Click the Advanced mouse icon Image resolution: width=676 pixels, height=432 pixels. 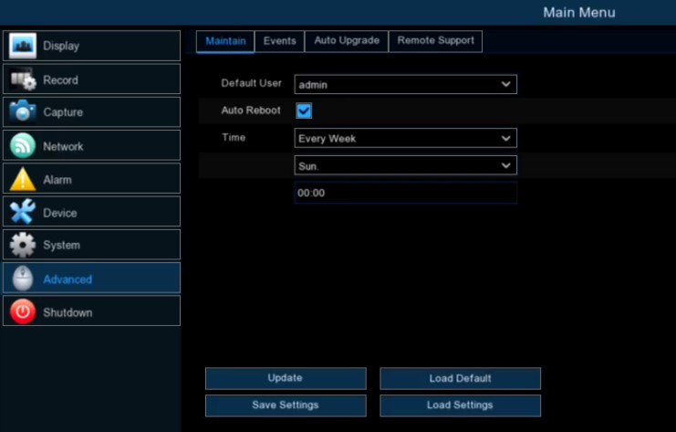(x=23, y=279)
